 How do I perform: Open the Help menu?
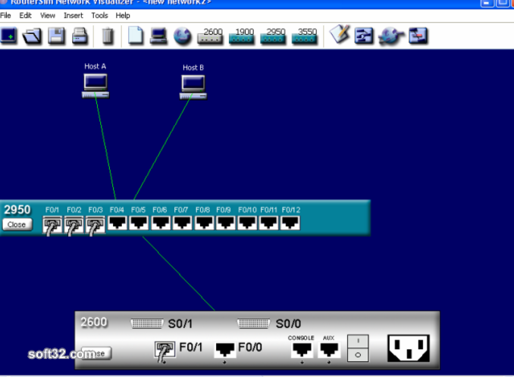coord(123,15)
